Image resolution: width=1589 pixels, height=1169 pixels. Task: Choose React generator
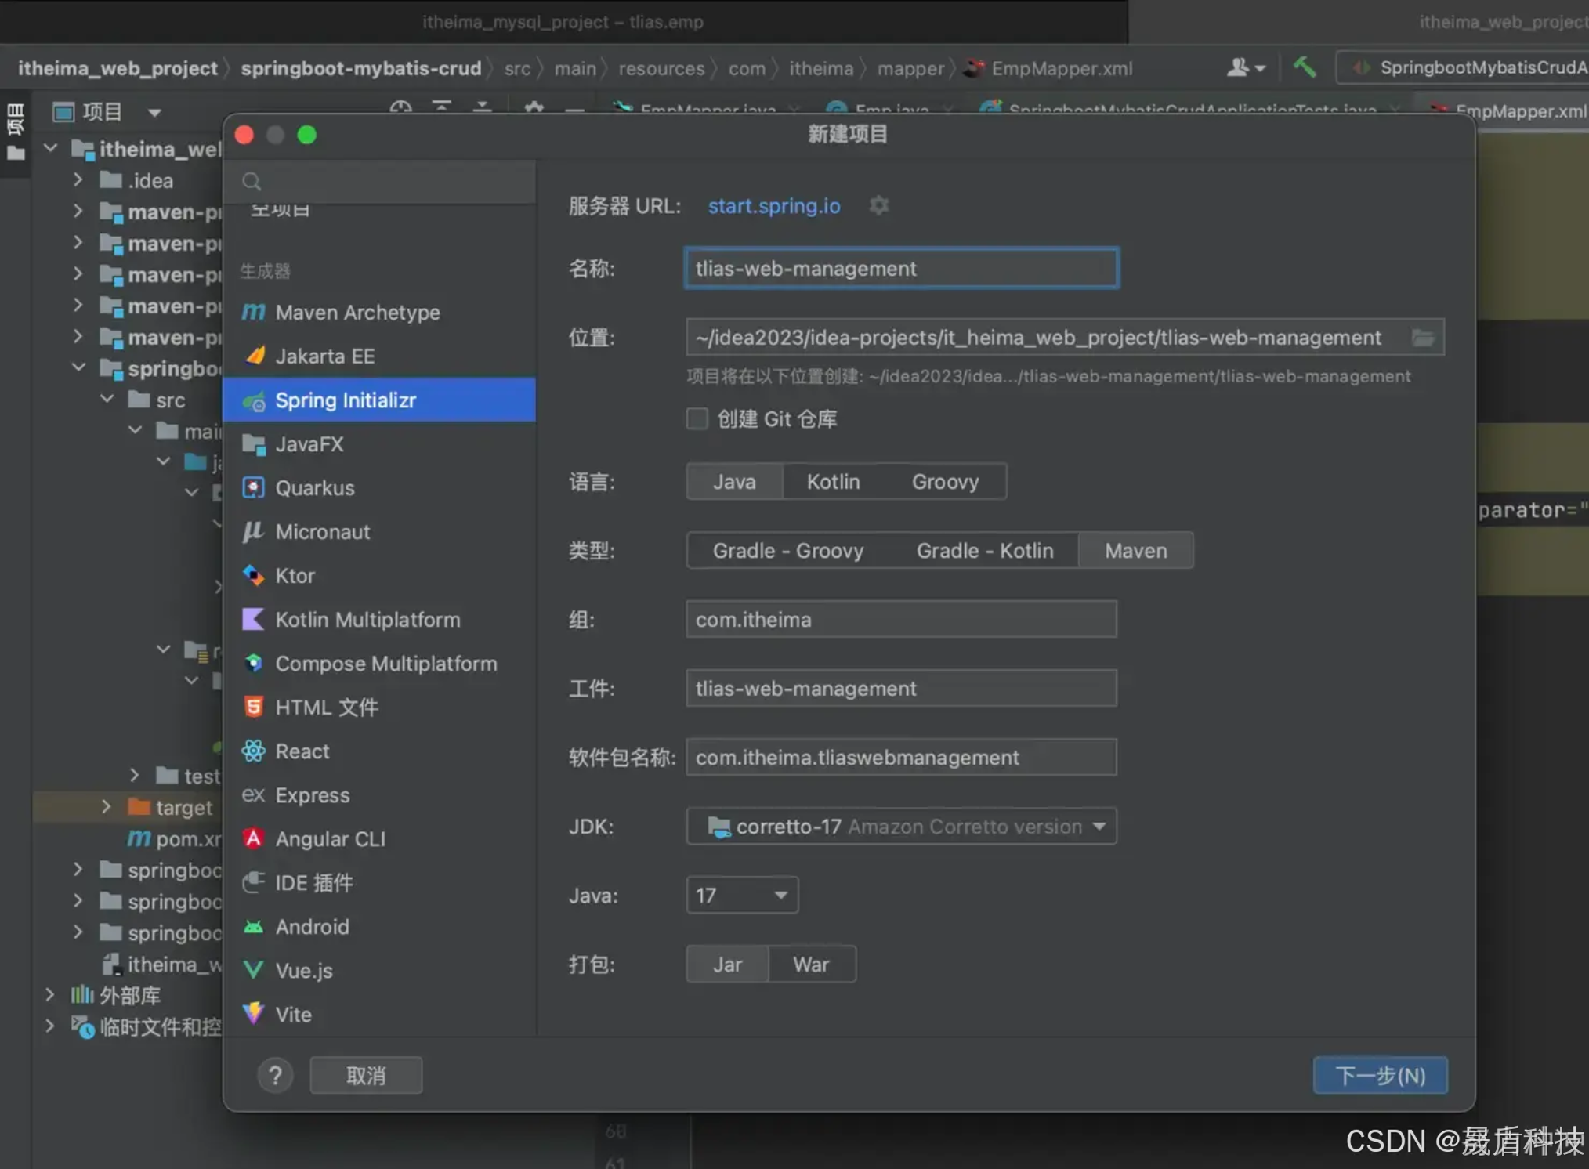pyautogui.click(x=379, y=751)
